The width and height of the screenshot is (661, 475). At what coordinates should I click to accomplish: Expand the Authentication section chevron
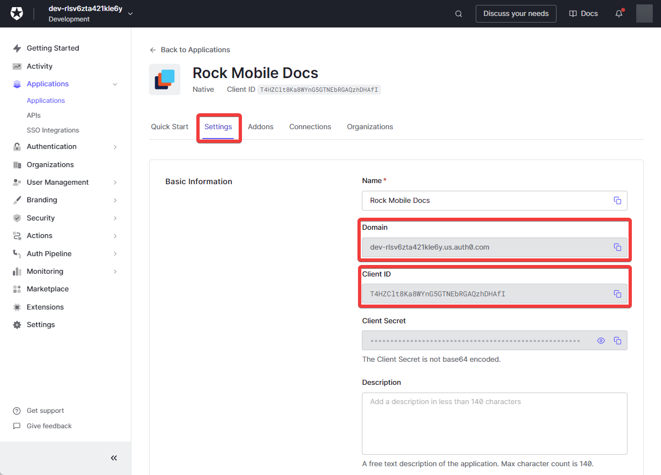115,147
